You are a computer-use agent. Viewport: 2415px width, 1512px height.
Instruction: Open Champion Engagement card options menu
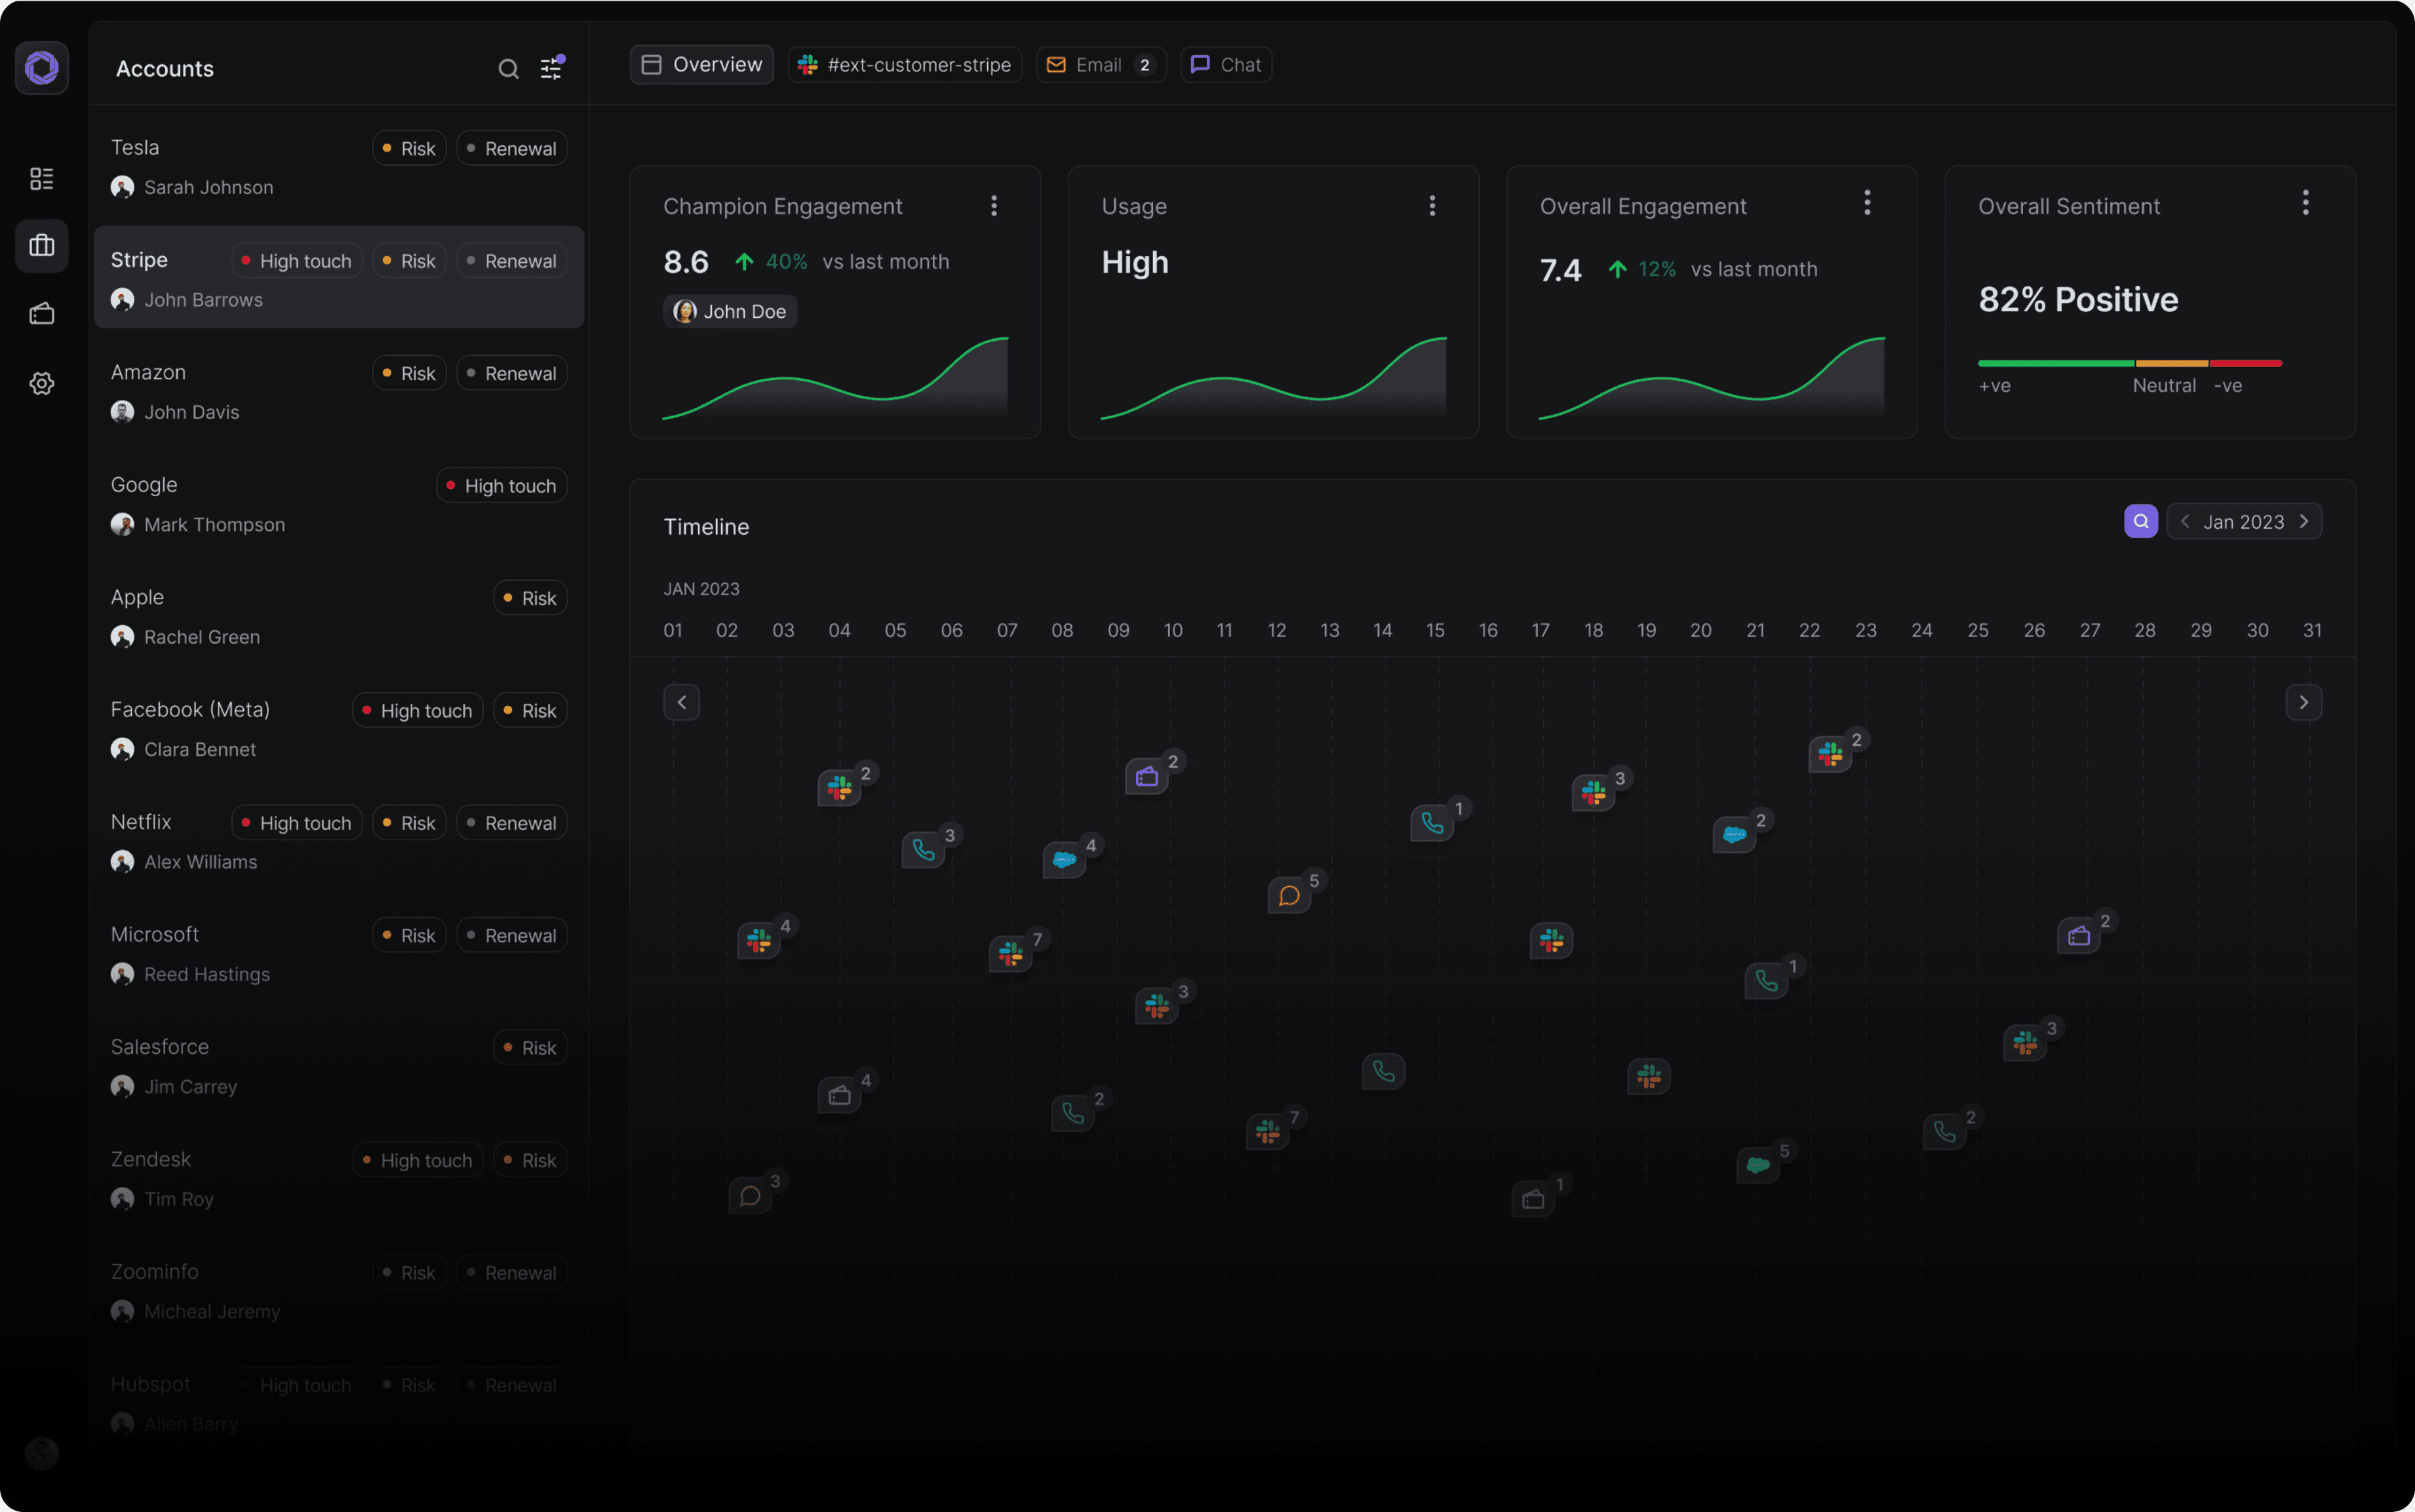[993, 206]
